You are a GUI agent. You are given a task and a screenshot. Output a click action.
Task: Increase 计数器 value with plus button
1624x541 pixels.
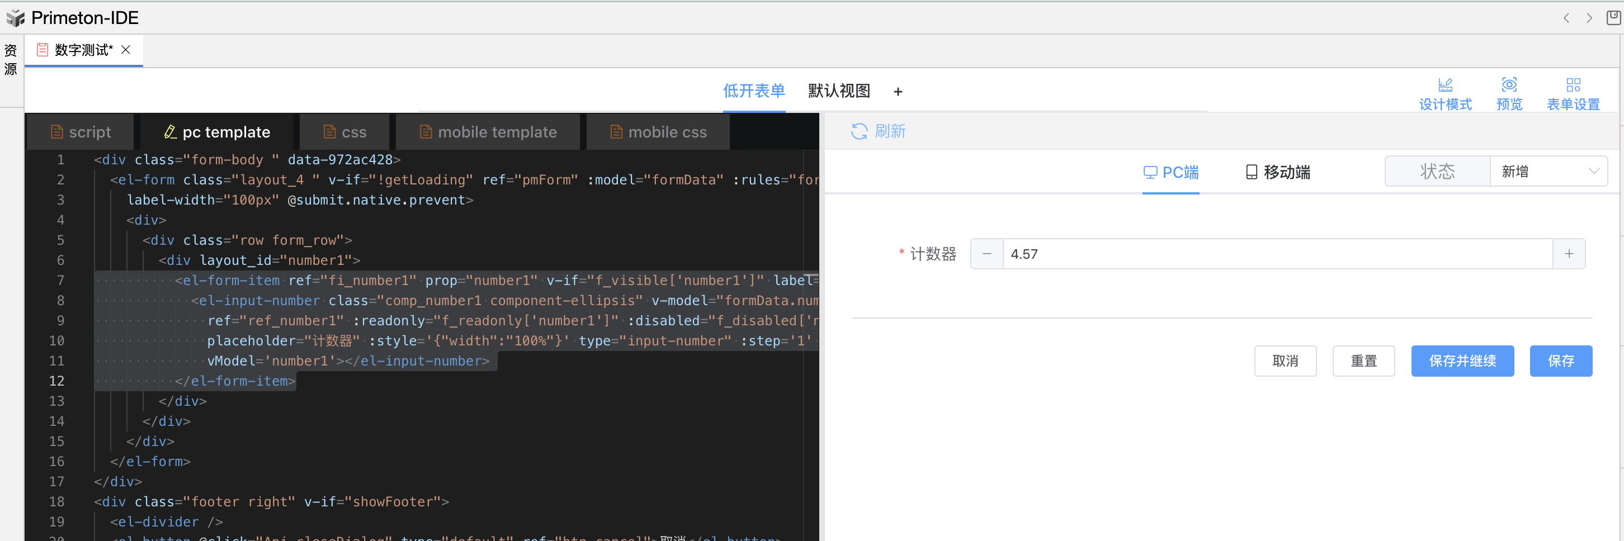coord(1569,254)
